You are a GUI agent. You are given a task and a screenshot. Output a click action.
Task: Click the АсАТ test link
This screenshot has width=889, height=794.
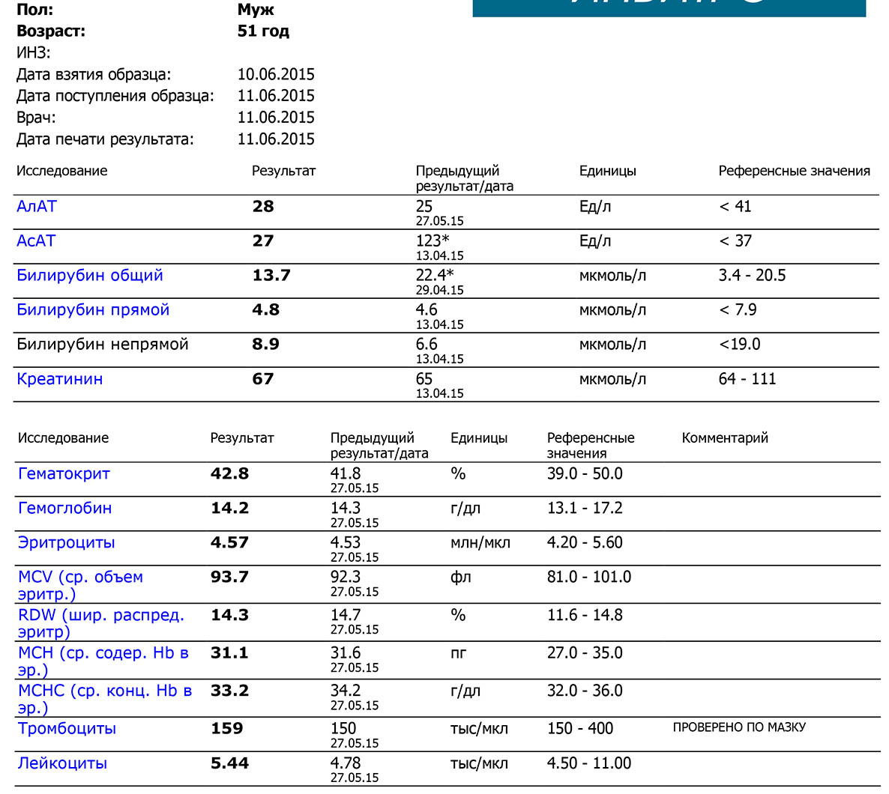click(x=36, y=241)
